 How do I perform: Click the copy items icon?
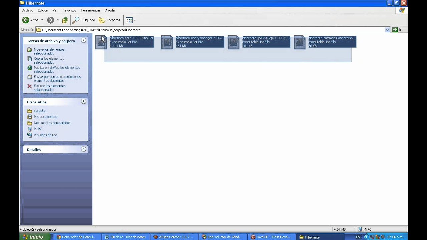(x=30, y=59)
